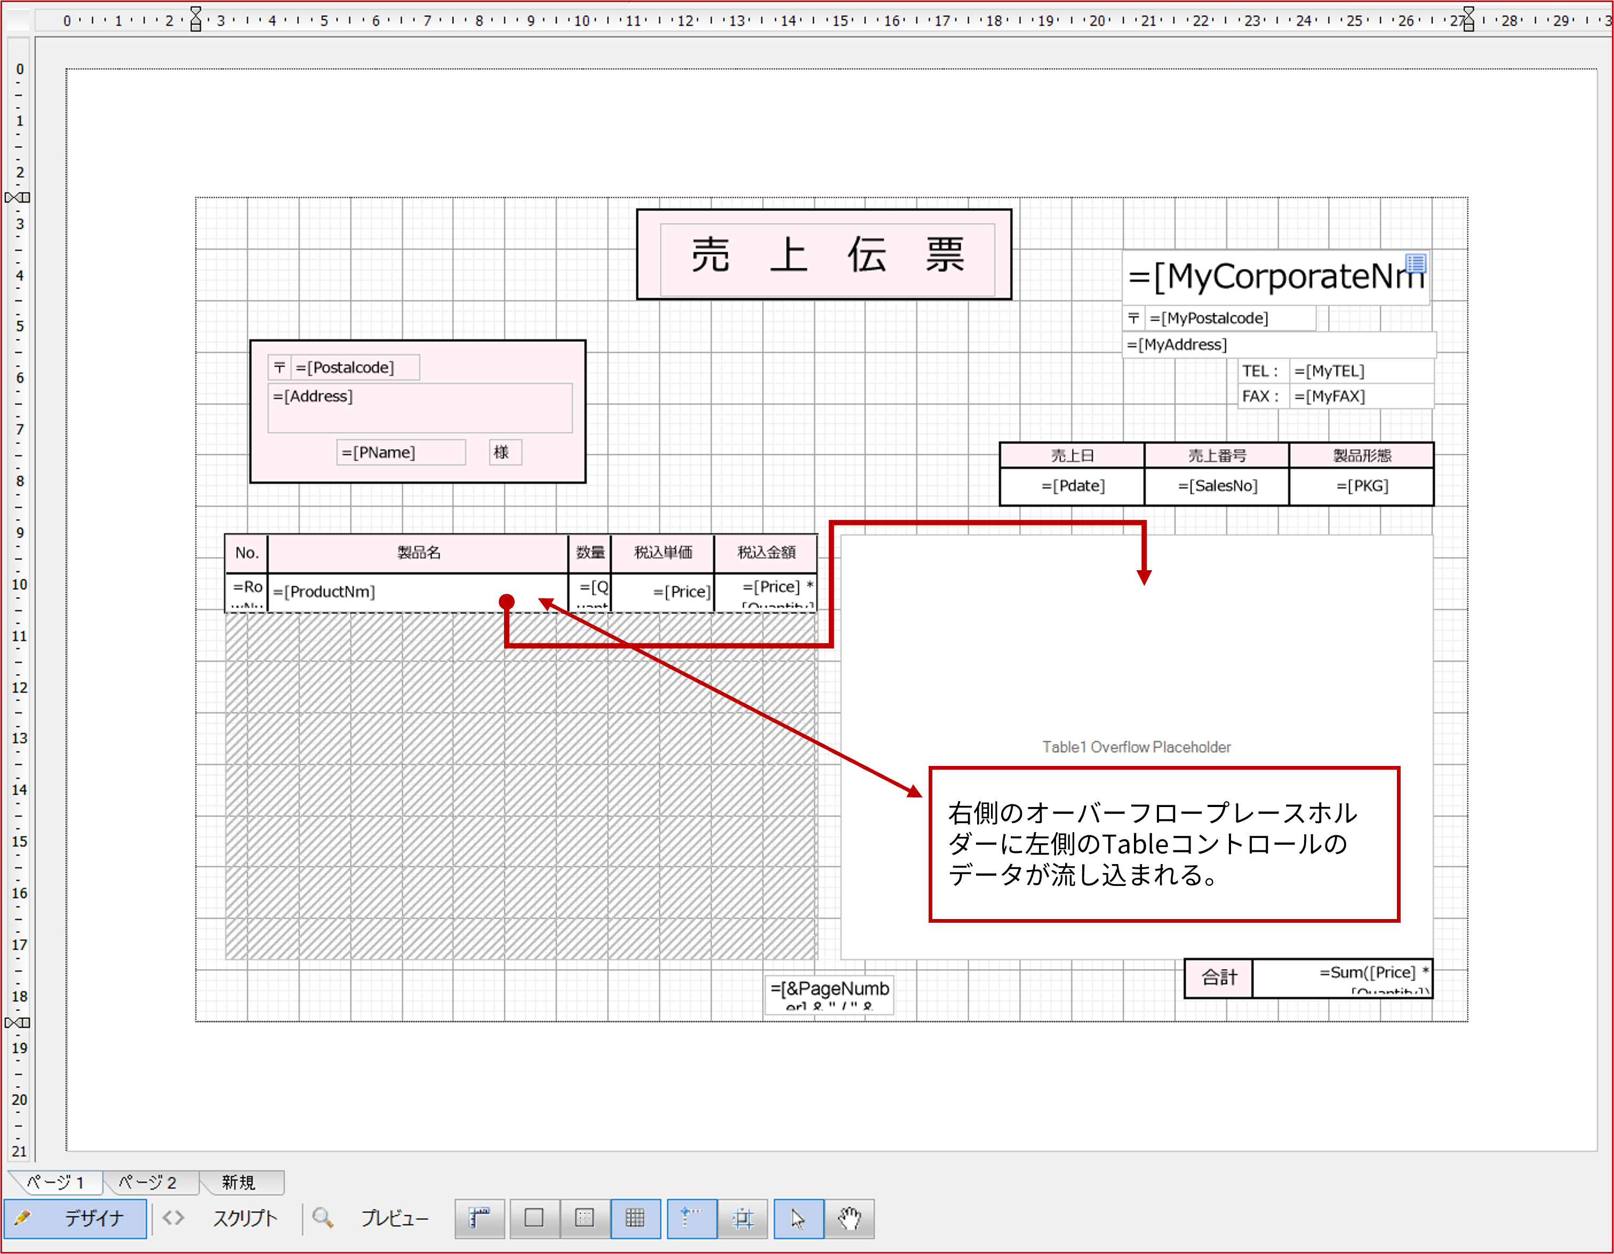
Task: Select the =[PName] textbox
Action: click(x=401, y=452)
